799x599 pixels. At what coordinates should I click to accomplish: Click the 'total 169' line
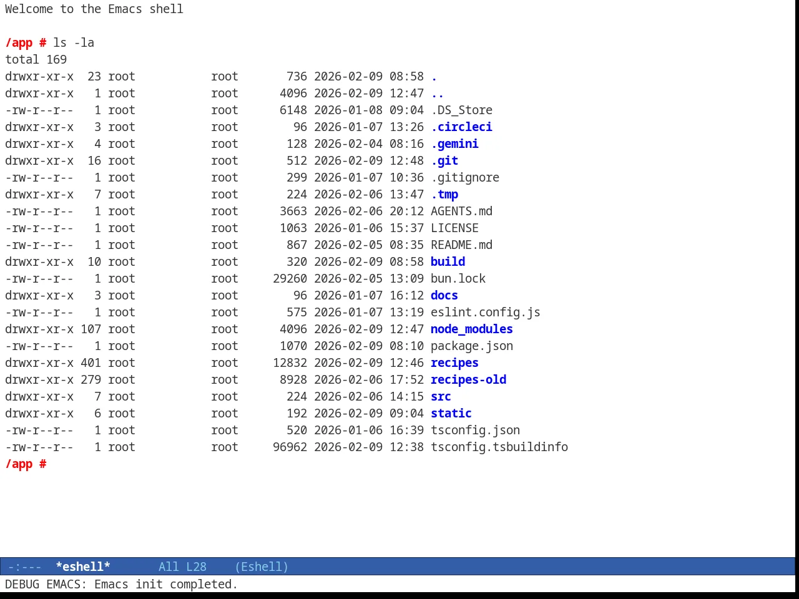click(x=36, y=59)
